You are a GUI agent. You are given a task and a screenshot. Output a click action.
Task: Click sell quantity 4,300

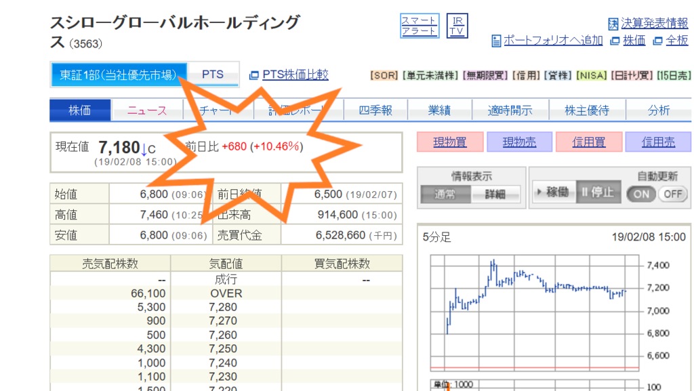pyautogui.click(x=151, y=348)
